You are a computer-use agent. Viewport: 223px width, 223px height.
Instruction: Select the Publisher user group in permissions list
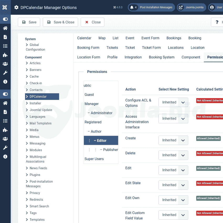pos(110,150)
